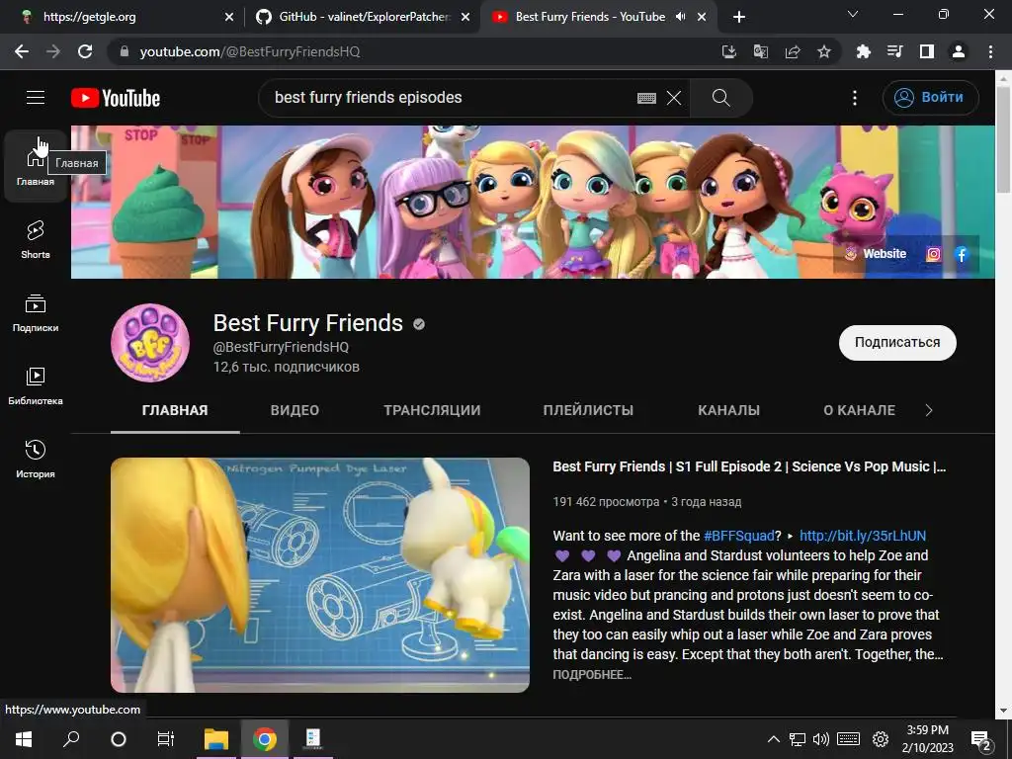Open the Windows Start menu
Screen dimensions: 1012x759
click(x=24, y=739)
